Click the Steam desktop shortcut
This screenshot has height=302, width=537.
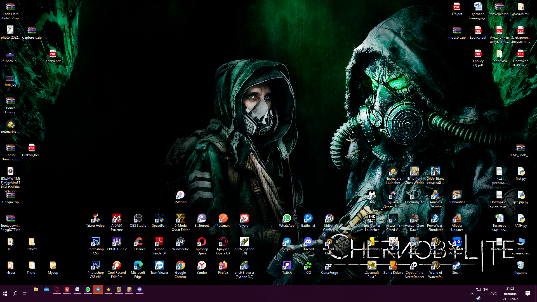pos(457,267)
